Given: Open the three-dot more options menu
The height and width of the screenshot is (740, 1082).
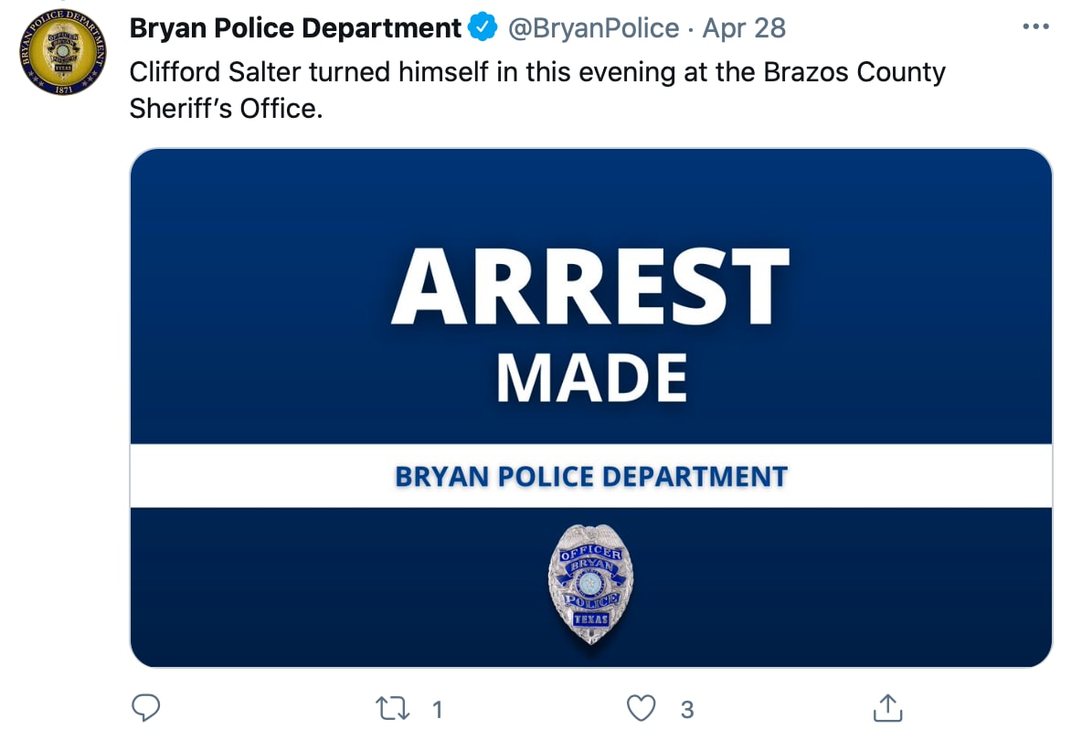Looking at the screenshot, I should [1034, 27].
